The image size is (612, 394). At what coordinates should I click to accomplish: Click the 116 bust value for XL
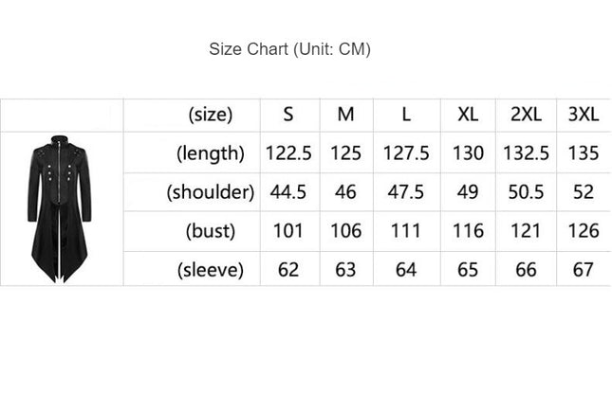coord(468,231)
